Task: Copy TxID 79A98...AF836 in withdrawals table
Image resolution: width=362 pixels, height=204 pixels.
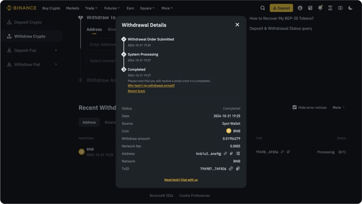Action: 288,152
